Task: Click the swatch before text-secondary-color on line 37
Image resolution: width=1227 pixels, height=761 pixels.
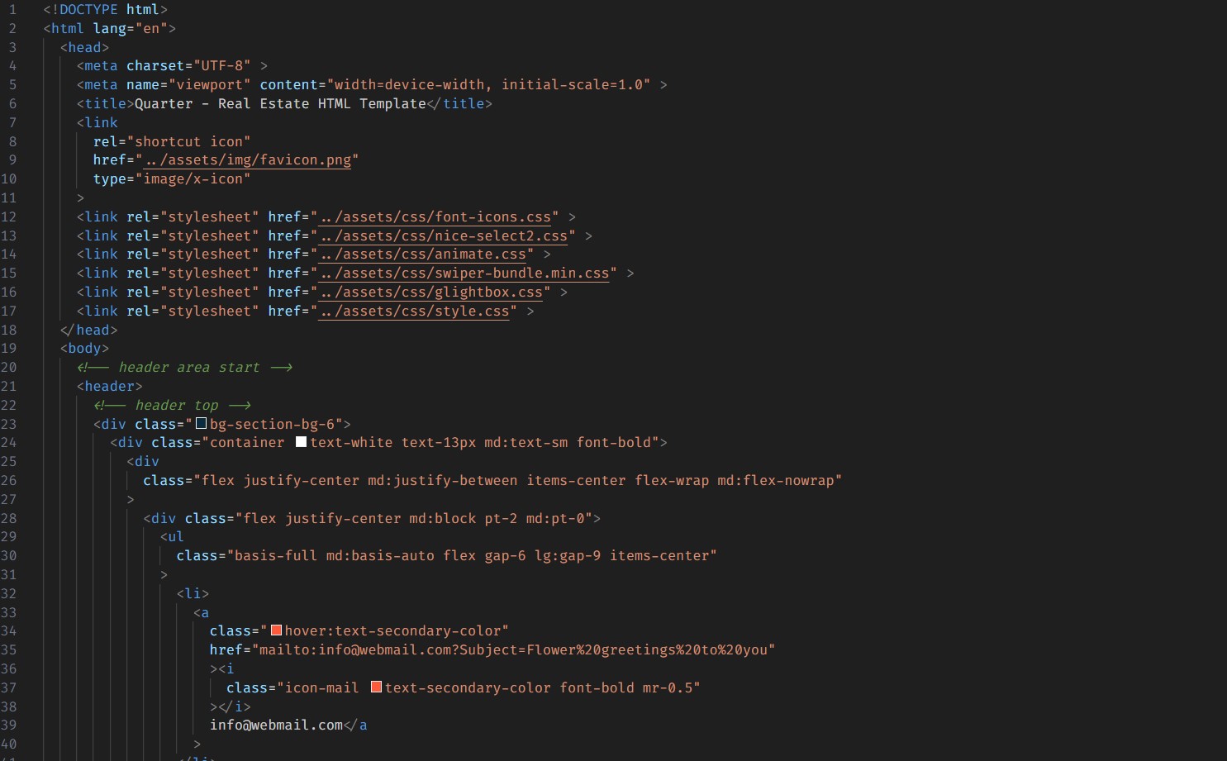Action: (x=376, y=687)
